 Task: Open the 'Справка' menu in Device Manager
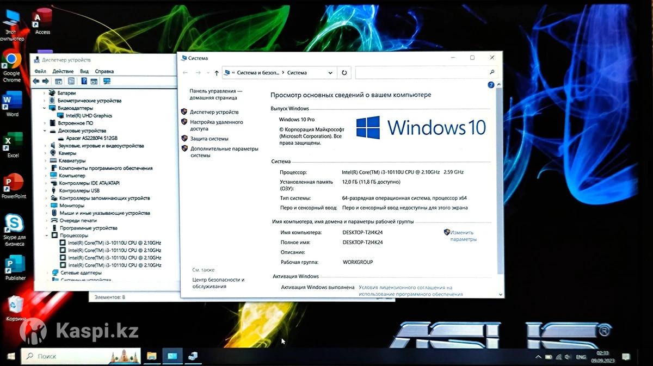tap(104, 71)
